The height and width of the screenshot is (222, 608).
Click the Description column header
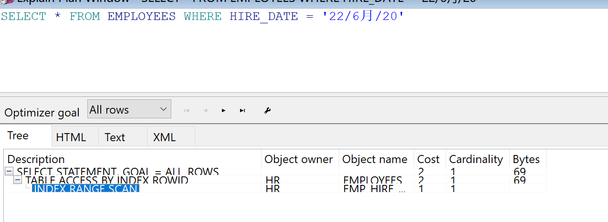[x=133, y=159]
